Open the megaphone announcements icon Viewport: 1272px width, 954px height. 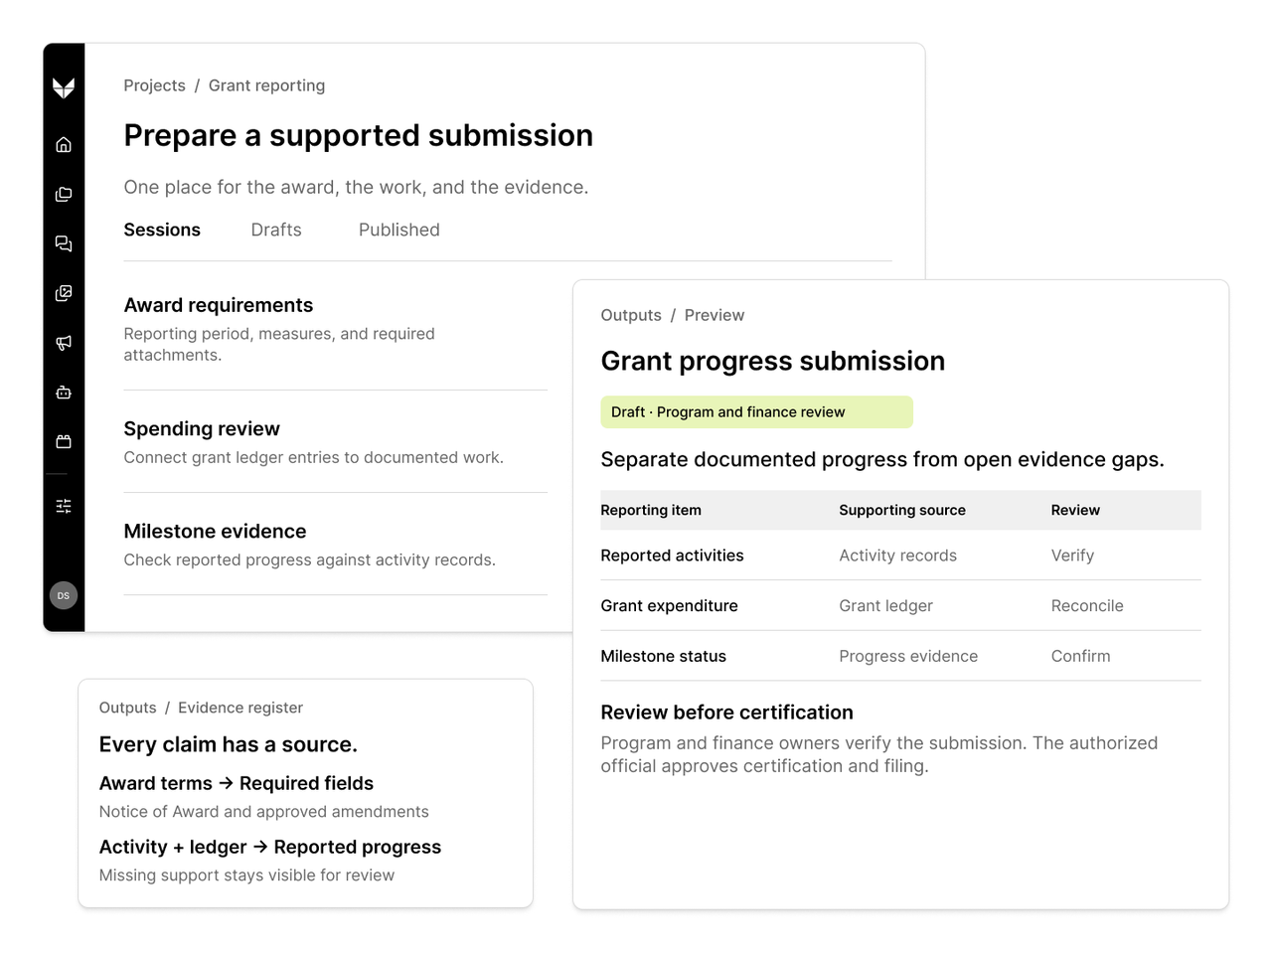pos(64,343)
